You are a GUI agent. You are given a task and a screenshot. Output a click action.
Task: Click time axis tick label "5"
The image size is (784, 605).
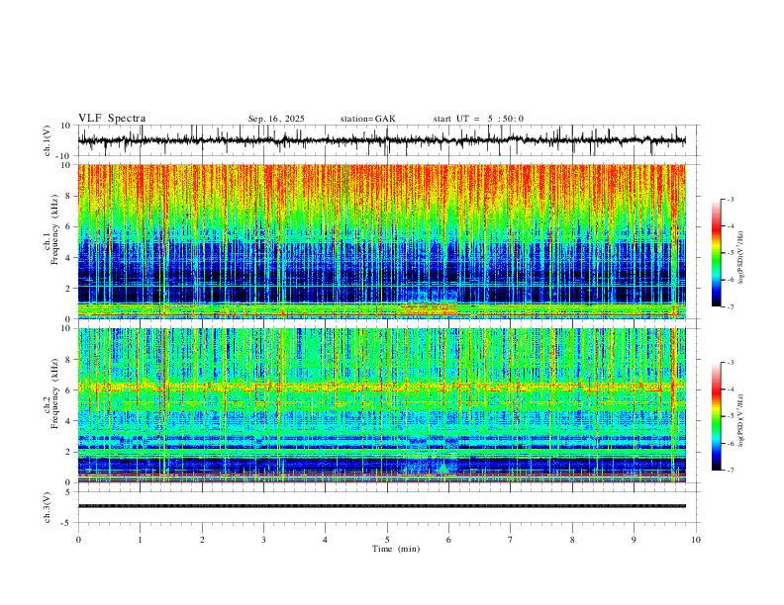387,540
